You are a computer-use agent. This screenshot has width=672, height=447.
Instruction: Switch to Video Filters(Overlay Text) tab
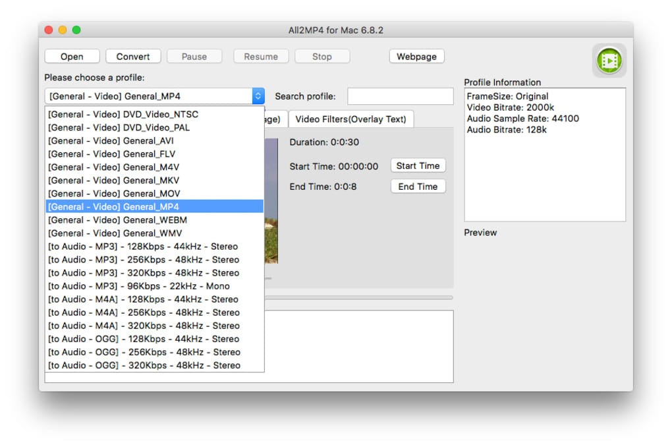coord(351,119)
